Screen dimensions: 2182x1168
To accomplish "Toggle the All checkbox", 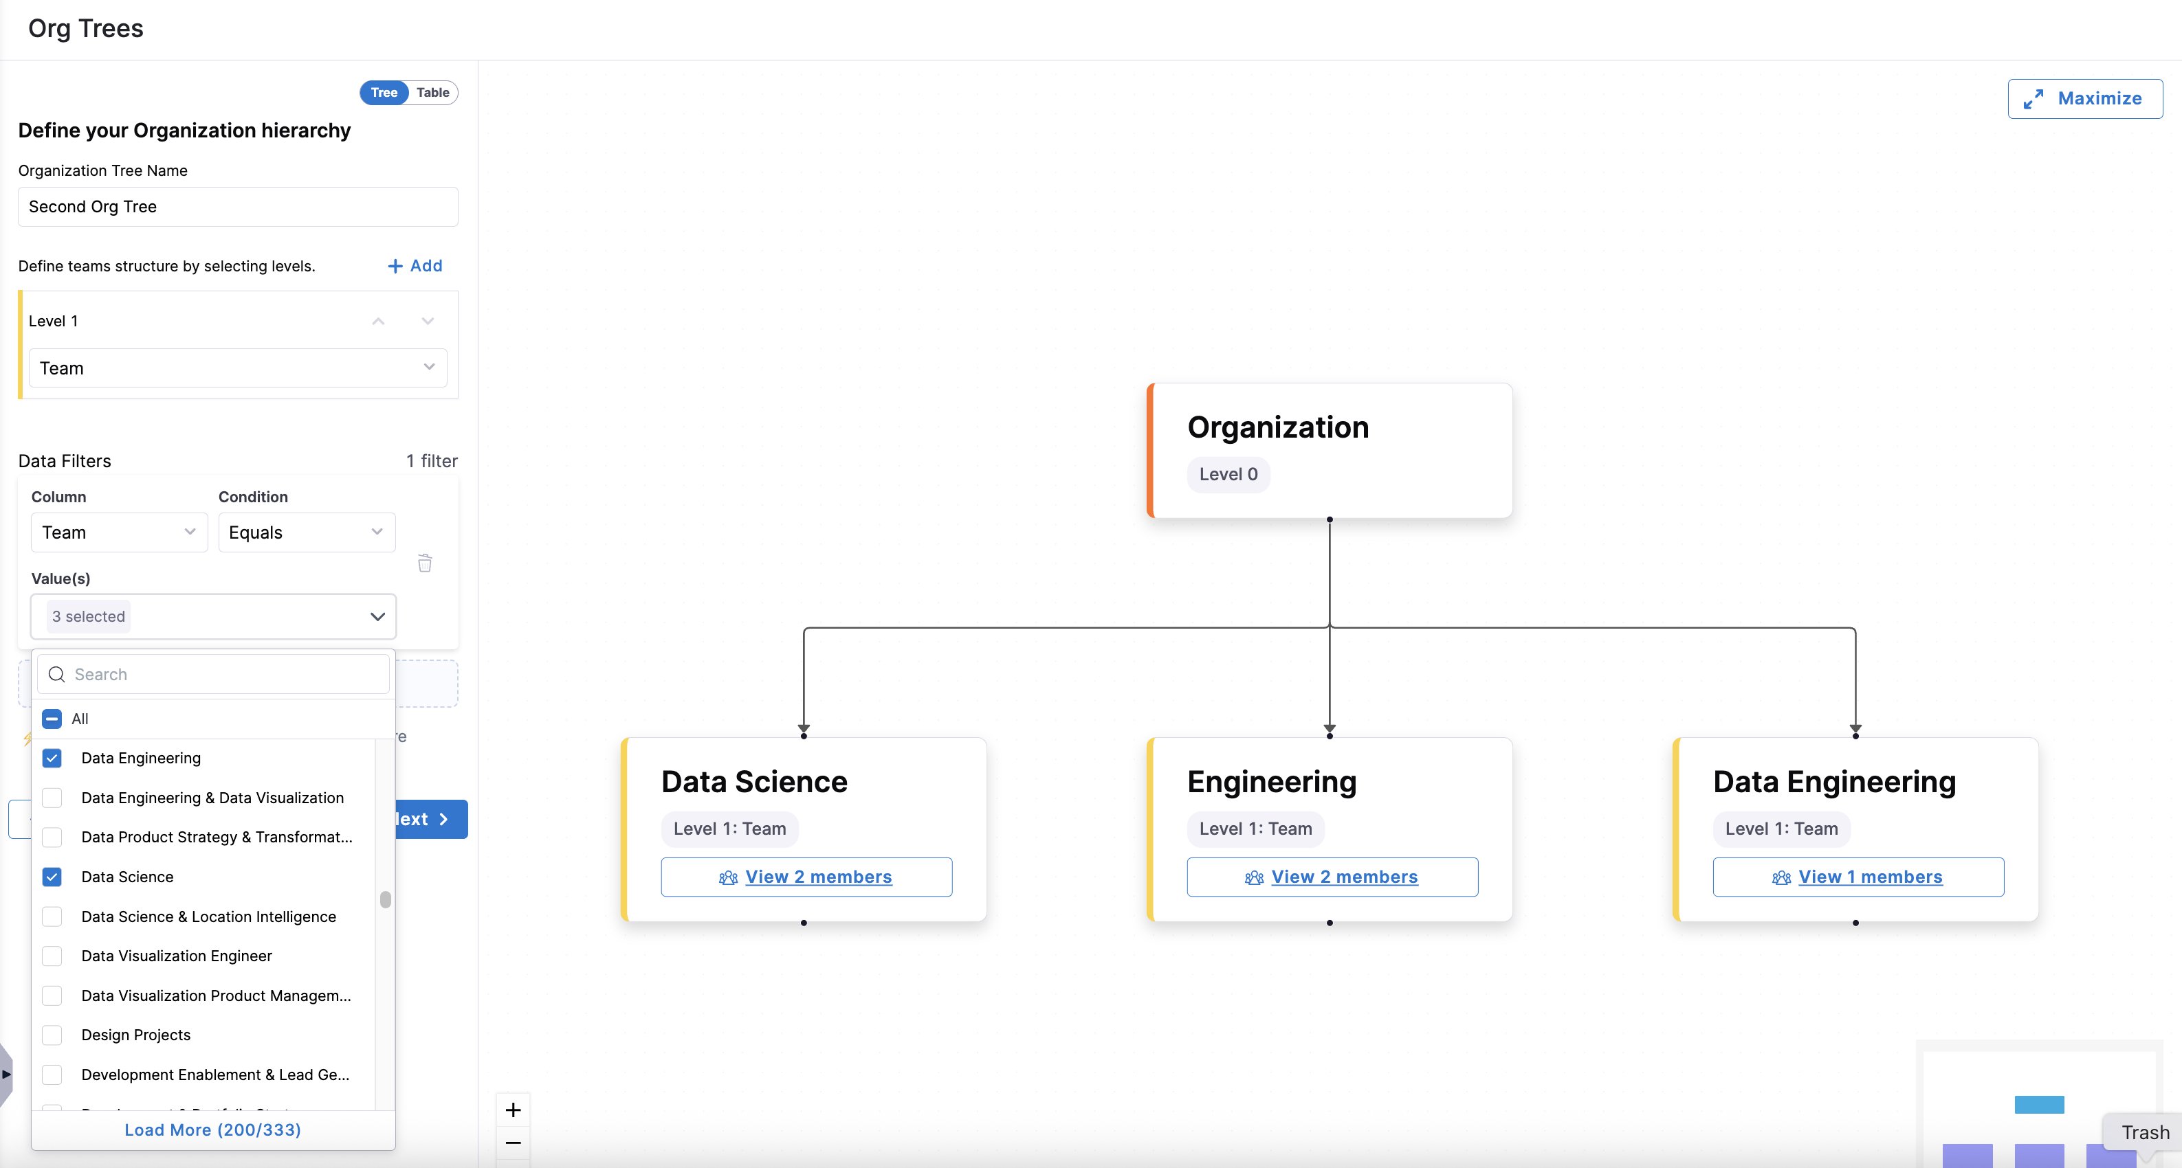I will (52, 719).
